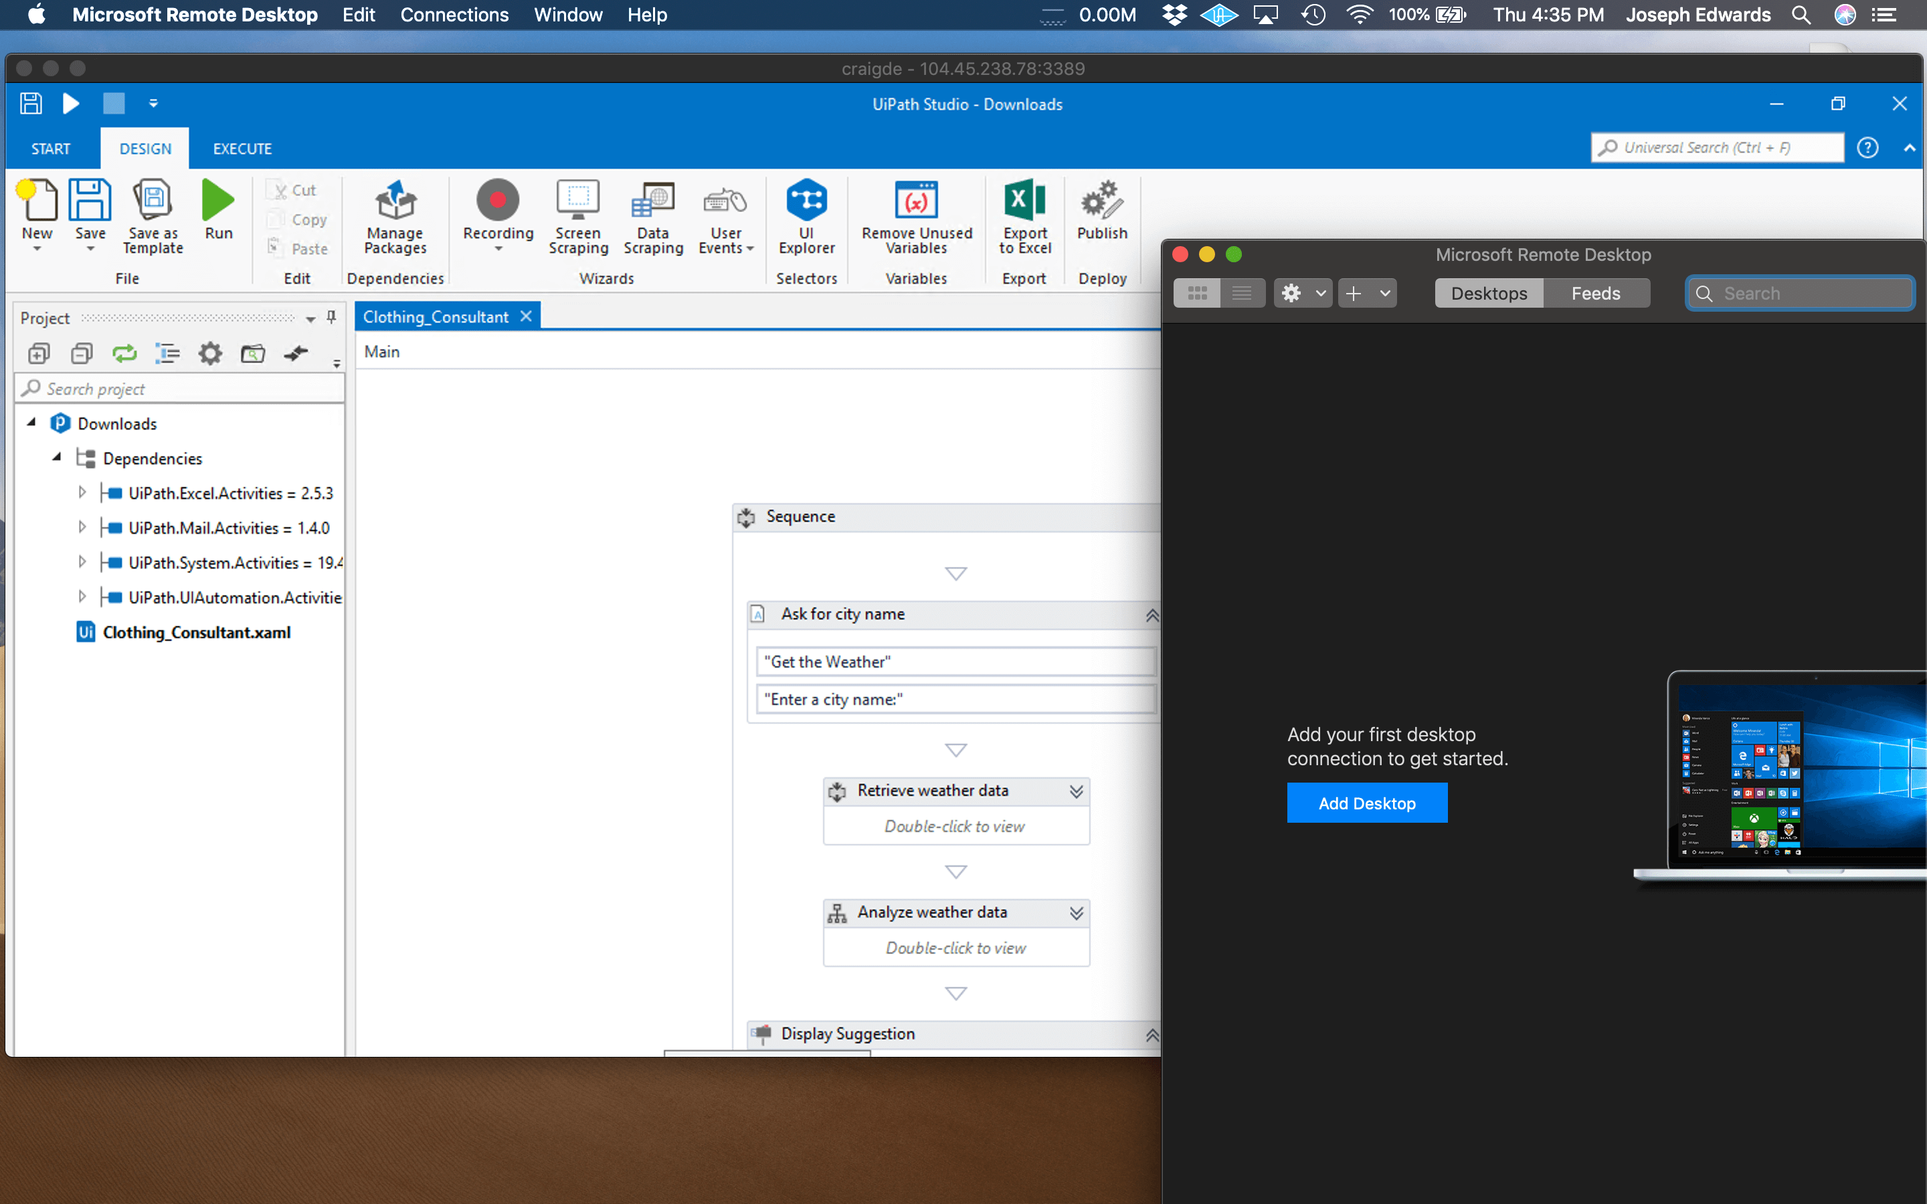This screenshot has height=1204, width=1927.
Task: Collapse the UiPath ribbon with caret
Action: click(x=1910, y=148)
